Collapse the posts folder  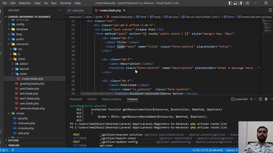pos(23,74)
